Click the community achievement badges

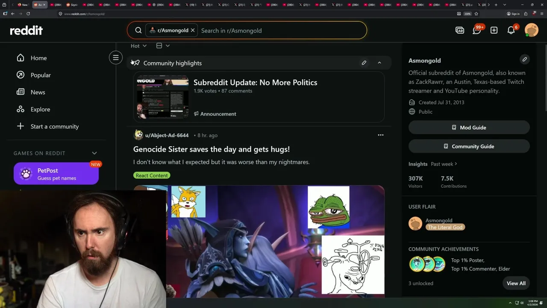click(427, 264)
